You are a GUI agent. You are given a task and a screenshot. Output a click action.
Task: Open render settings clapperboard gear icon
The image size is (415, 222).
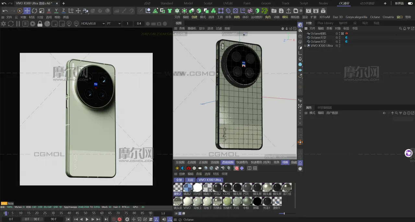pos(315,11)
